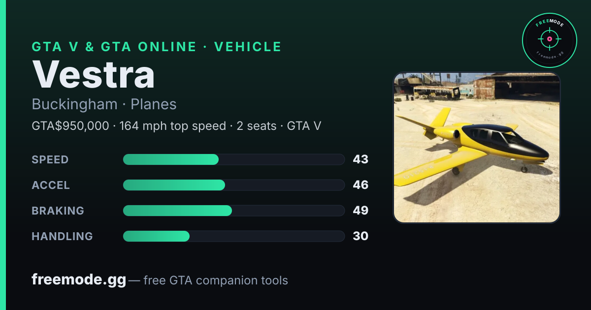Click the Freemode crosshair logo badge
Viewport: 591px width, 310px height.
pos(549,40)
